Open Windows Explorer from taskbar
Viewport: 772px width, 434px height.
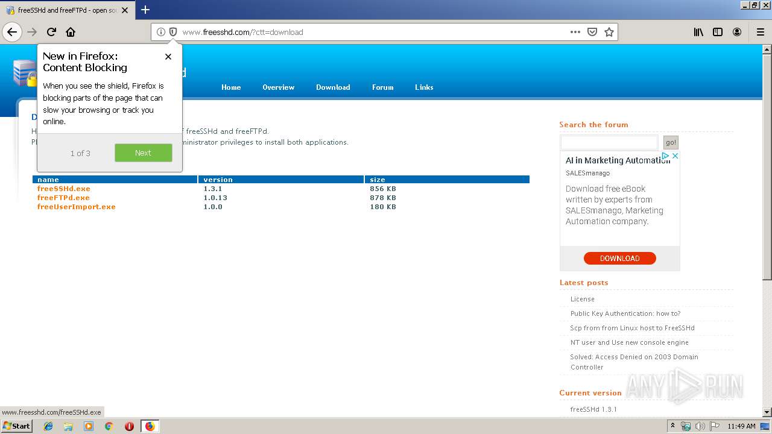68,426
